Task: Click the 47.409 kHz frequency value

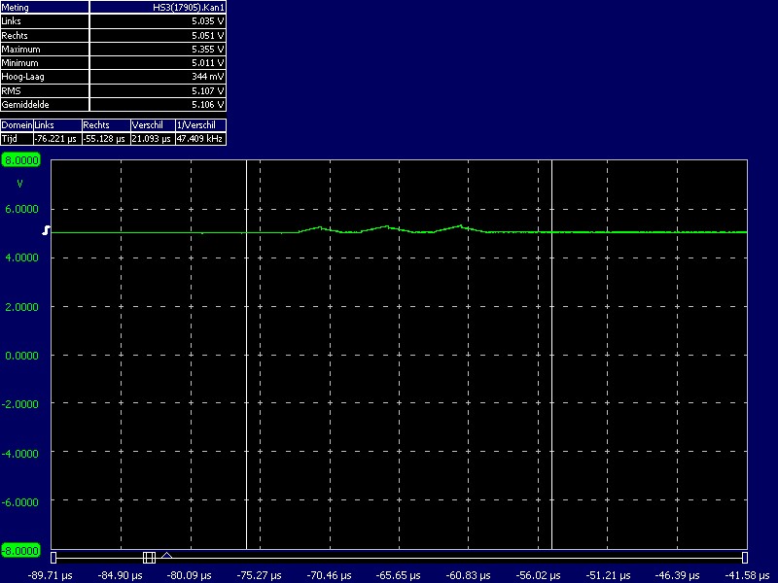Action: click(200, 139)
